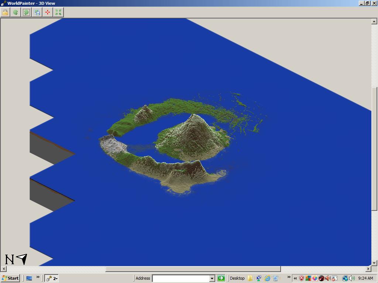Open the Address bar dropdown list

pyautogui.click(x=212, y=278)
